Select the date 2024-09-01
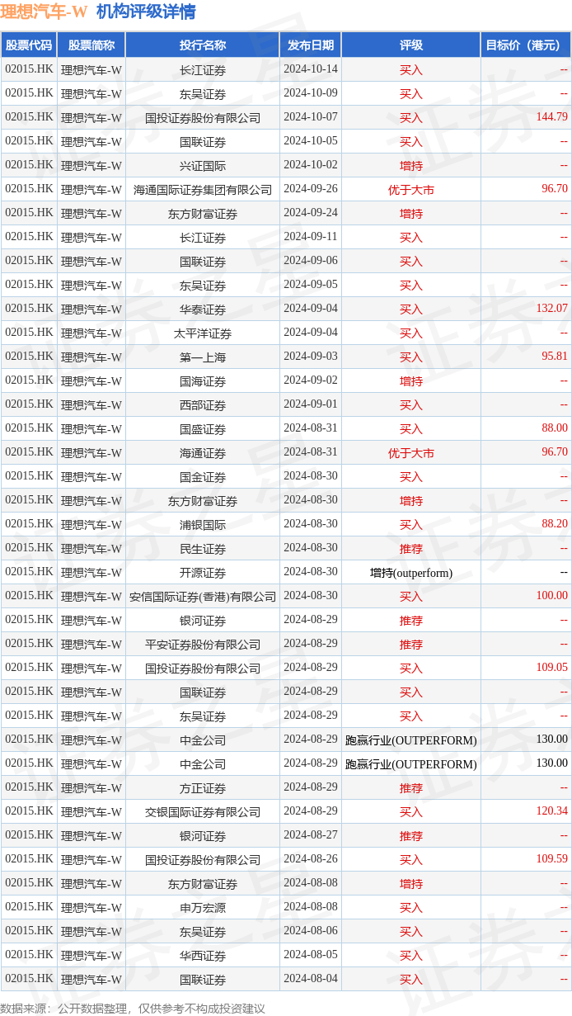The width and height of the screenshot is (572, 1016). (x=311, y=404)
